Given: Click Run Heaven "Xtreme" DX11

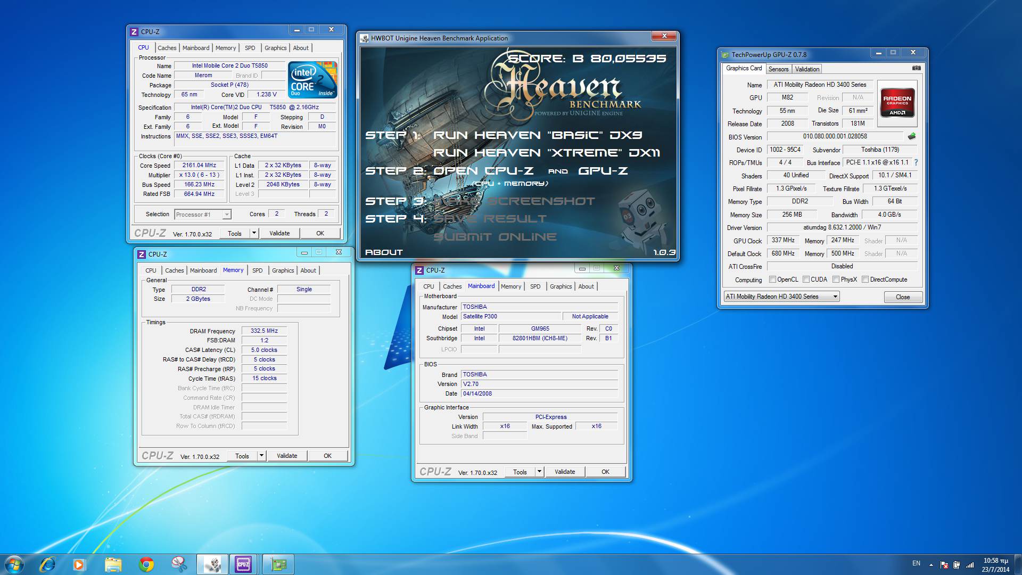Looking at the screenshot, I should pos(547,153).
